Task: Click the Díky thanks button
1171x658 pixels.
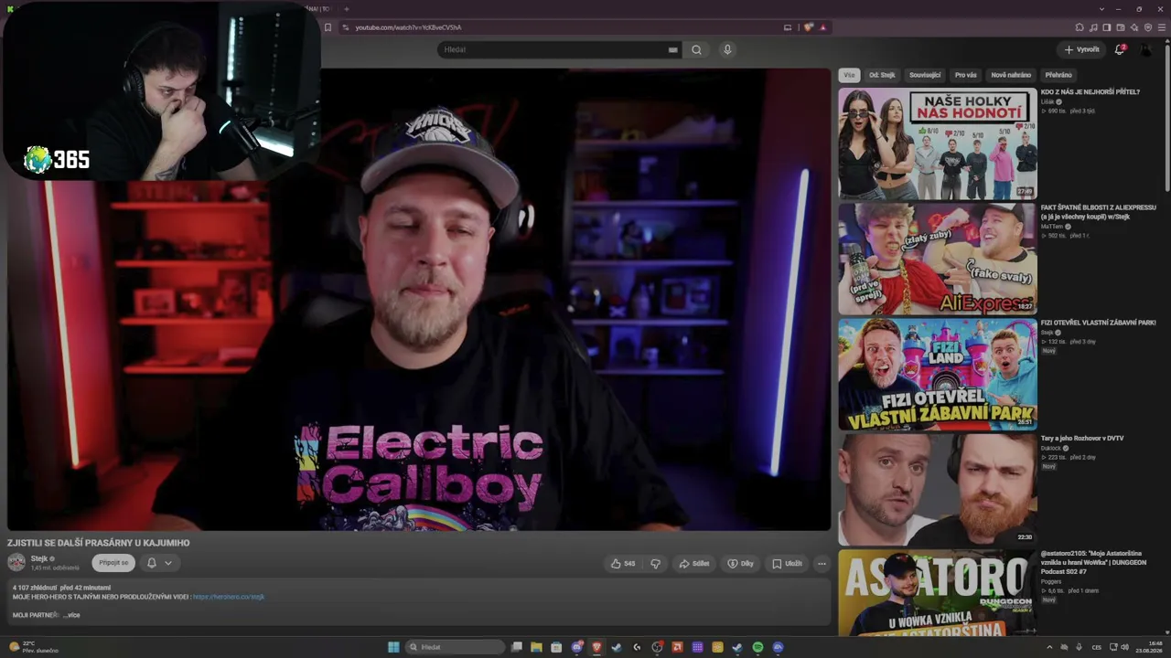Action: coord(740,564)
